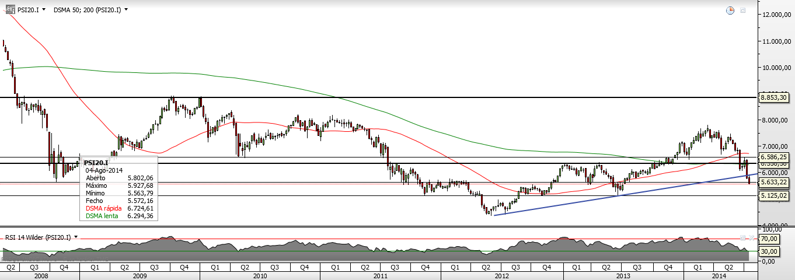Viewport: 795px width, 280px height.
Task: Click the Eq instrument type icon
Action: (x=10, y=10)
